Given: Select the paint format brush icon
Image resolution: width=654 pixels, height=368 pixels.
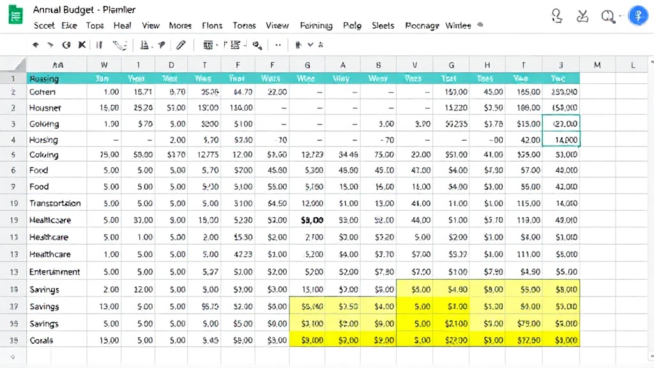Looking at the screenshot, I should (x=119, y=45).
